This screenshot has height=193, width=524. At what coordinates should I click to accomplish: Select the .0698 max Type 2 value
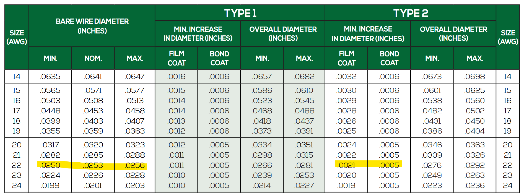[475, 77]
